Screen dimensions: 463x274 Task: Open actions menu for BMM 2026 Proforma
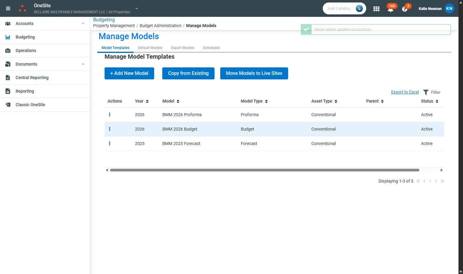(x=110, y=115)
